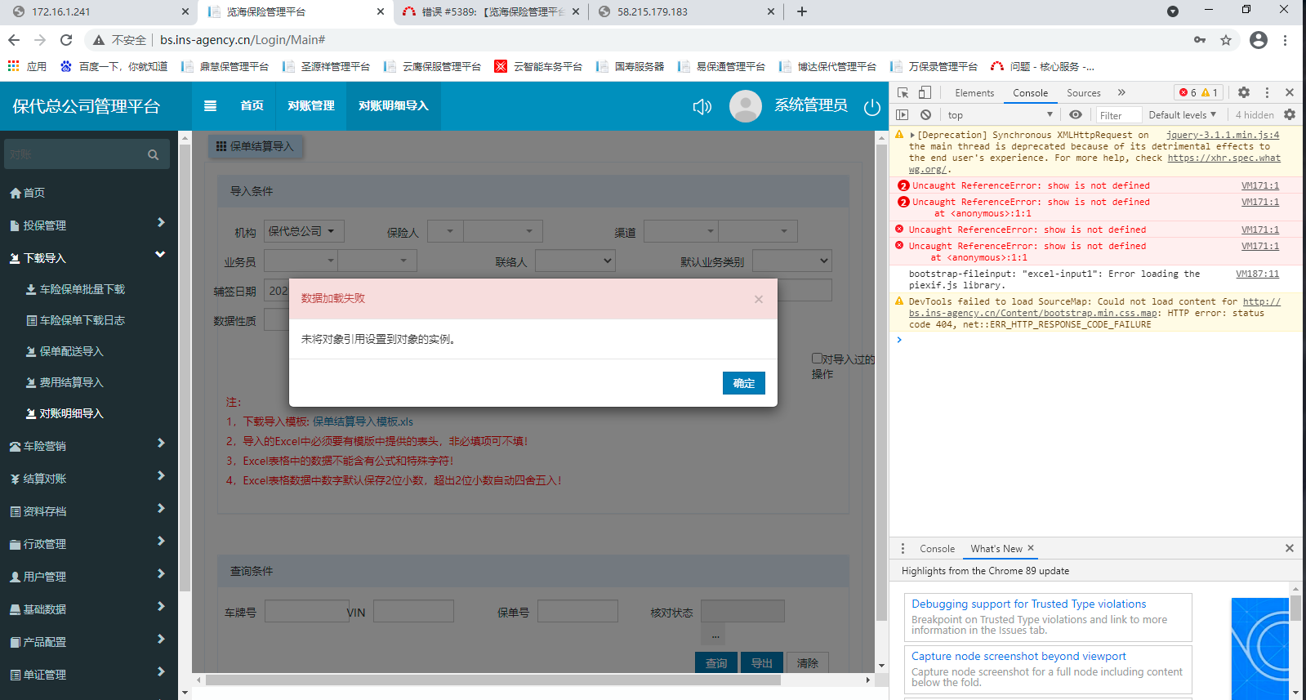Toggle the hamburger sidebar menu icon

210,105
